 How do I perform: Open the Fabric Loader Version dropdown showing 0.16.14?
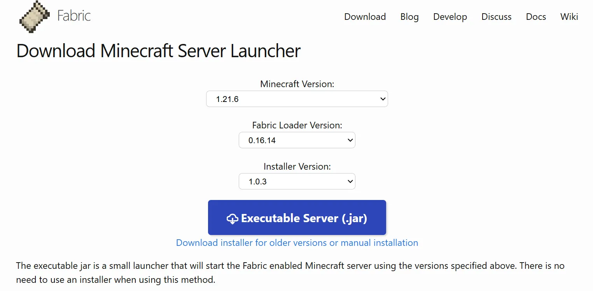point(297,140)
